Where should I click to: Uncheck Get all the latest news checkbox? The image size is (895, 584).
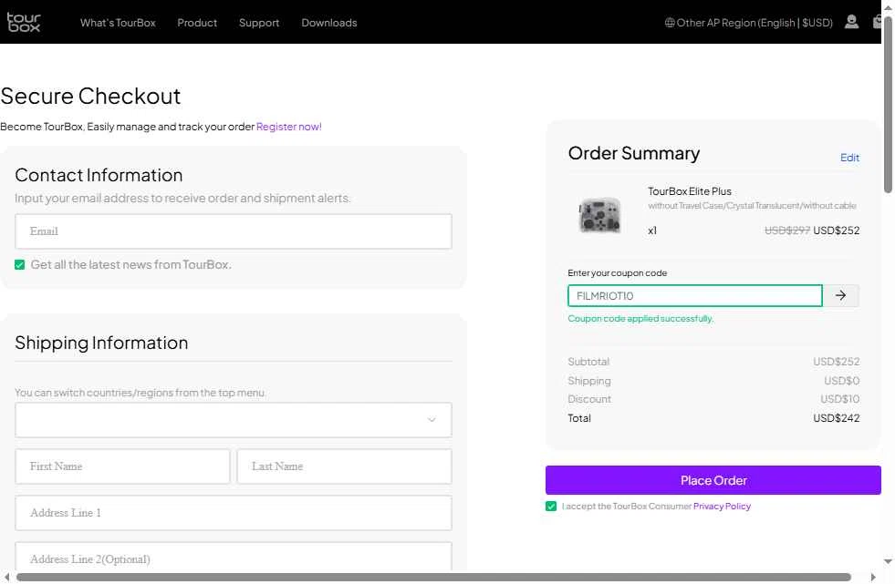(20, 265)
